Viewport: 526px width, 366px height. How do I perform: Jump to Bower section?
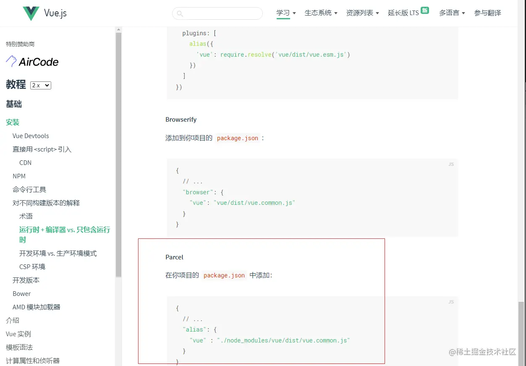tap(21, 293)
